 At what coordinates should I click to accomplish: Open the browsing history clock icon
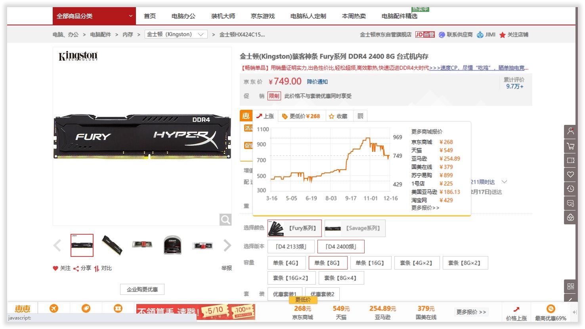[x=570, y=189]
